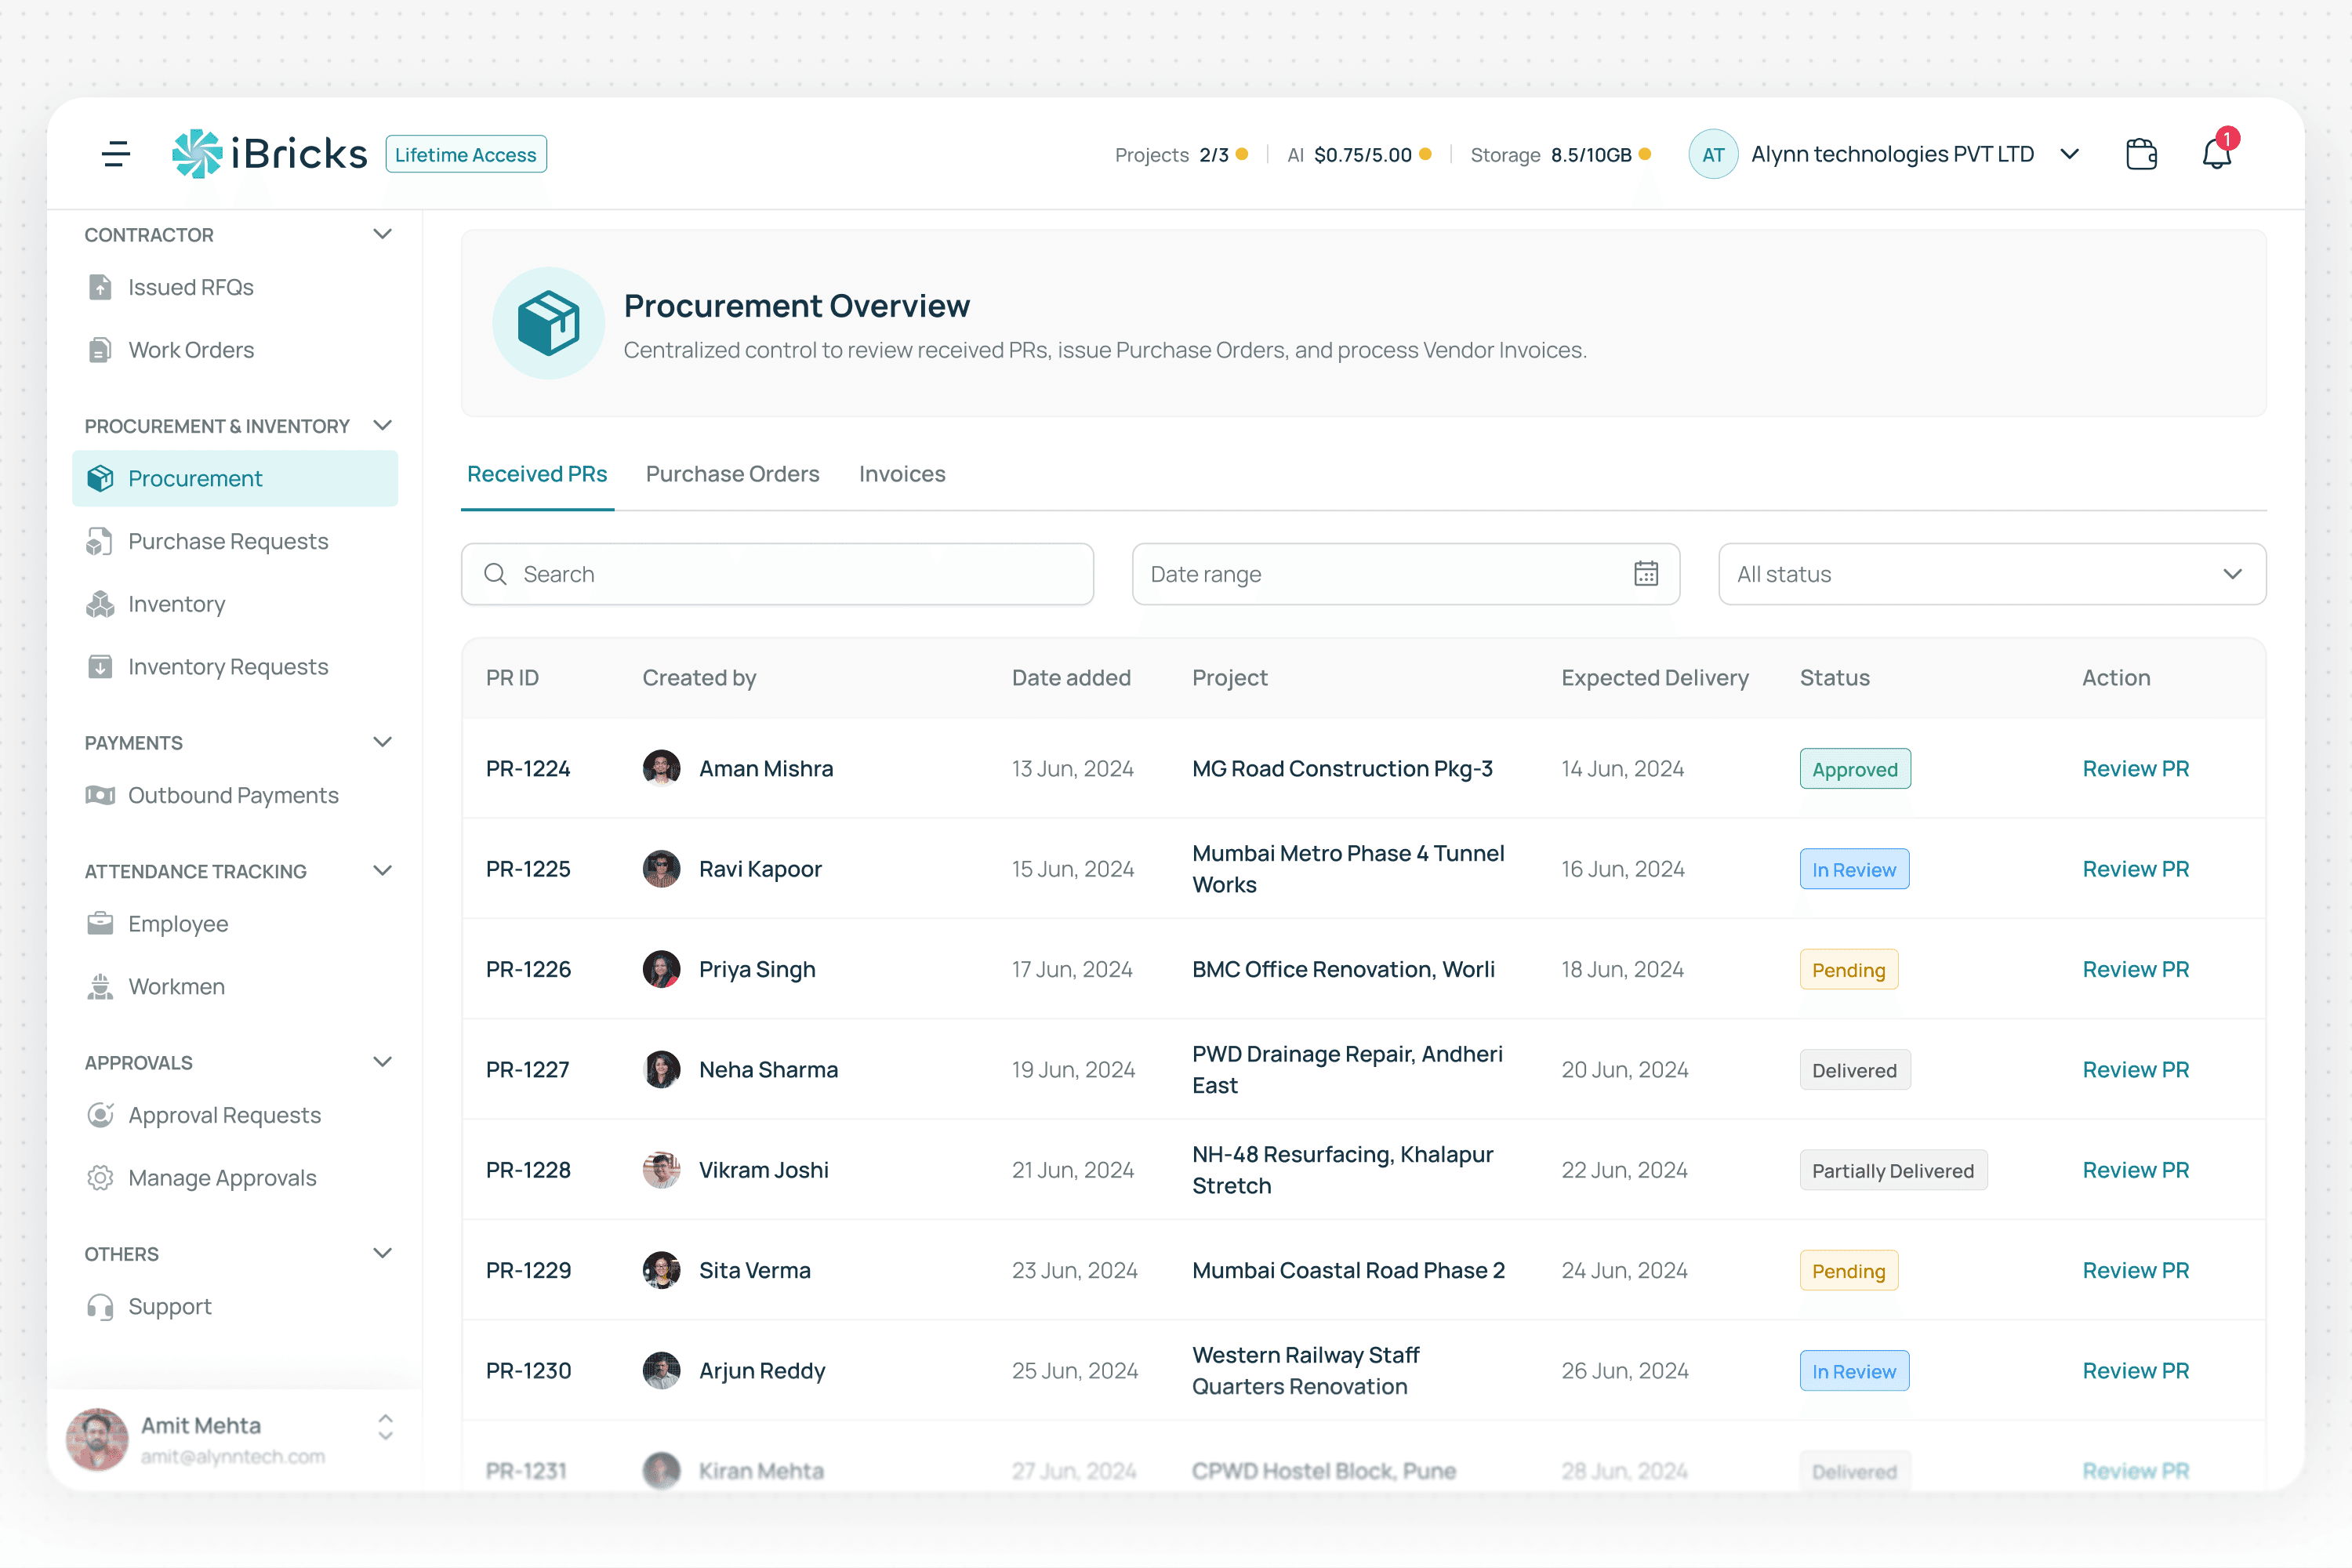2352x1568 pixels.
Task: Click Workmen worker icon
Action: click(100, 986)
